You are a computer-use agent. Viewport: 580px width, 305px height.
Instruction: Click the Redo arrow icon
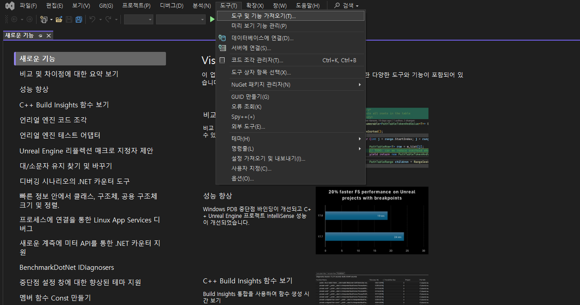click(108, 19)
